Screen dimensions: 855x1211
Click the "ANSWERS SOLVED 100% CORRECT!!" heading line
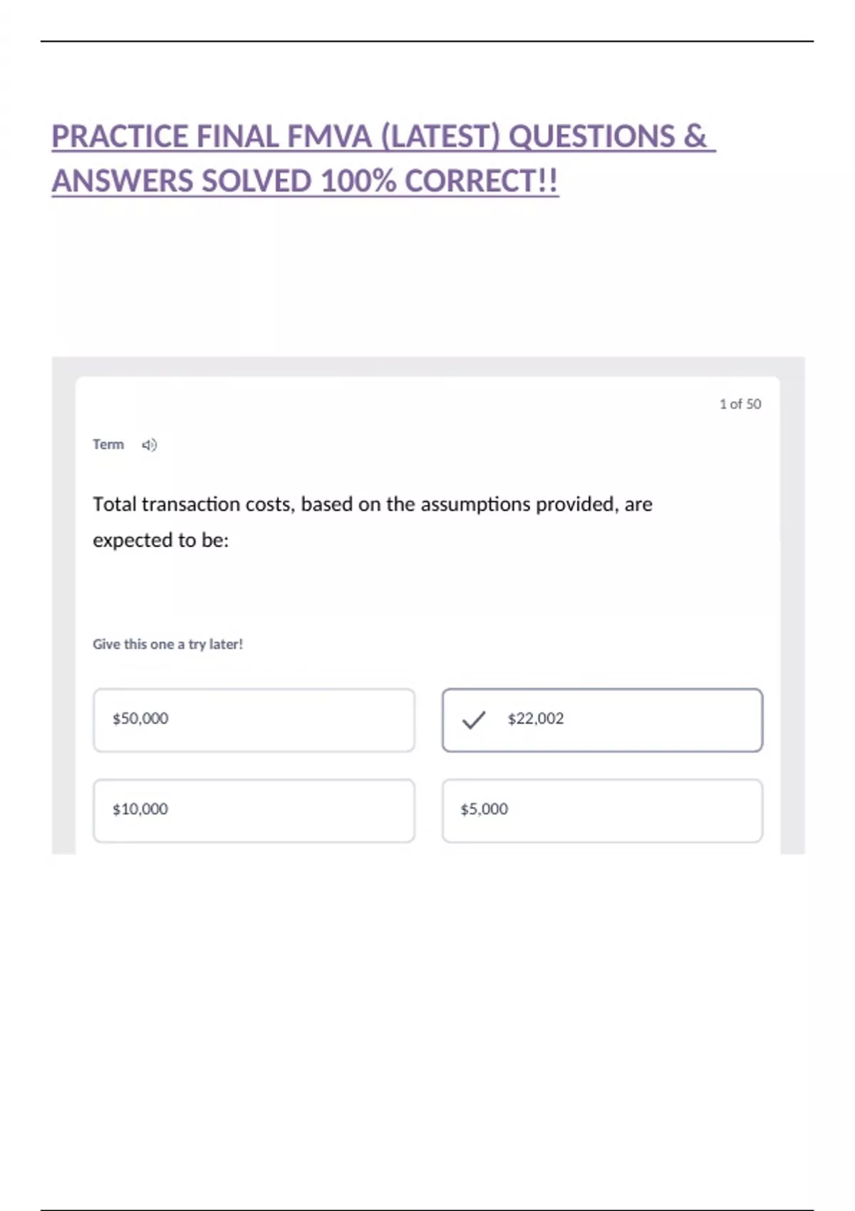coord(305,182)
